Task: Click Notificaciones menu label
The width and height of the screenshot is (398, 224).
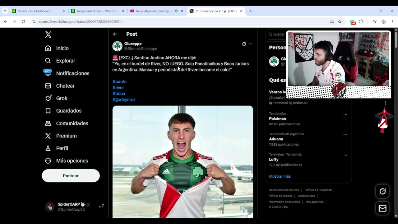Action: [73, 73]
